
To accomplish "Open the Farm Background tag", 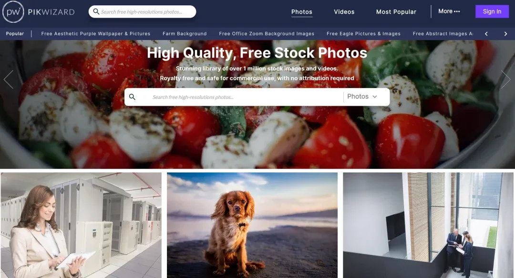I will pyautogui.click(x=185, y=33).
